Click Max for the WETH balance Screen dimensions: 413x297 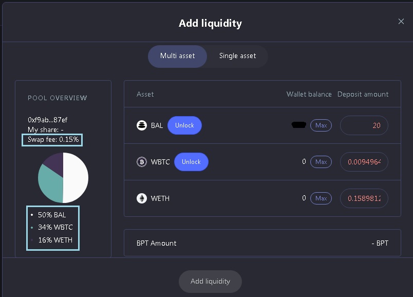321,198
